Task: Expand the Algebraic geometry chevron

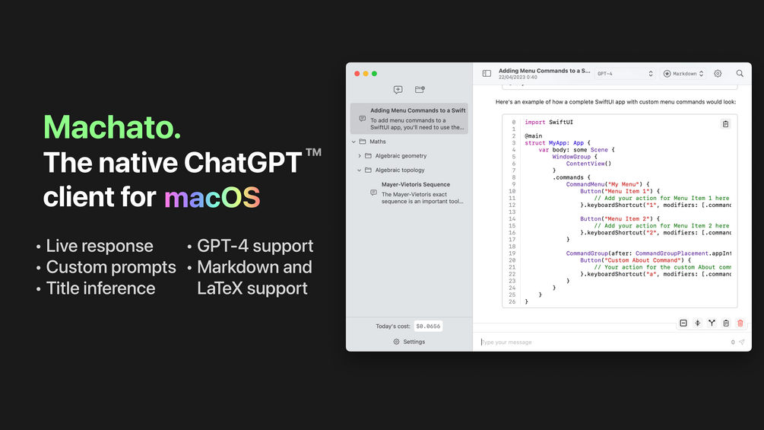Action: tap(360, 156)
